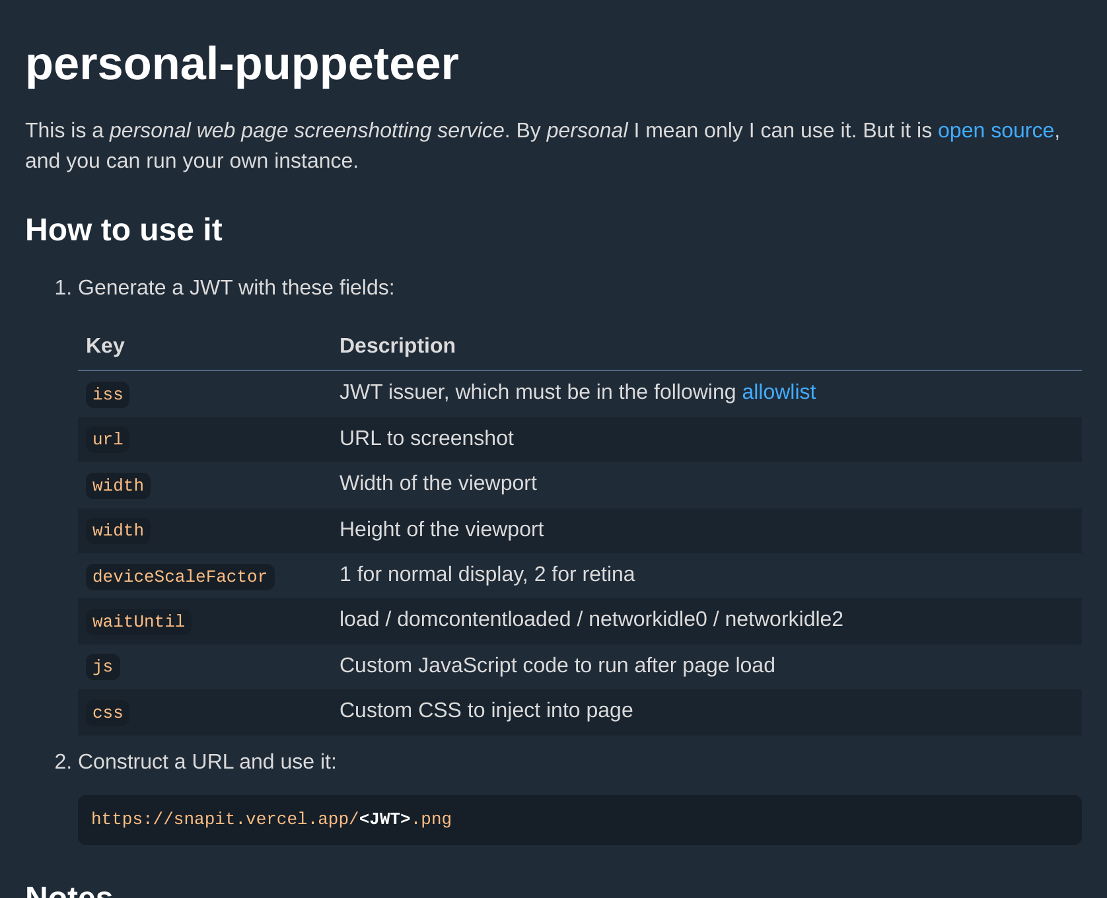
Task: Click the <JWT> placeholder in URL
Action: (384, 819)
